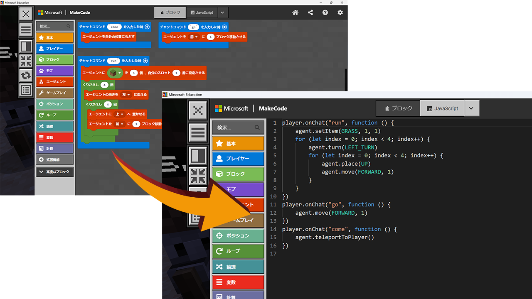Select JavaScript tab in JavaScript window
Viewport: 532px width, 299px height.
click(x=442, y=108)
